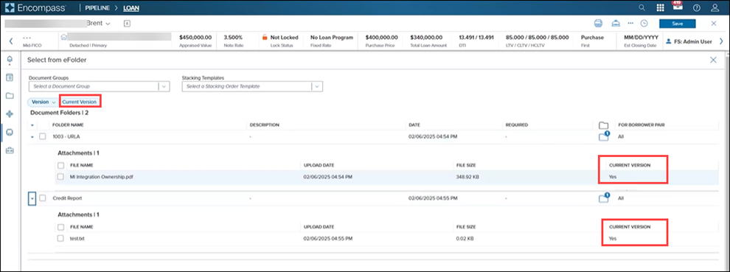Open the folder icon in left sidebar
The width and height of the screenshot is (730, 272).
[x=10, y=96]
